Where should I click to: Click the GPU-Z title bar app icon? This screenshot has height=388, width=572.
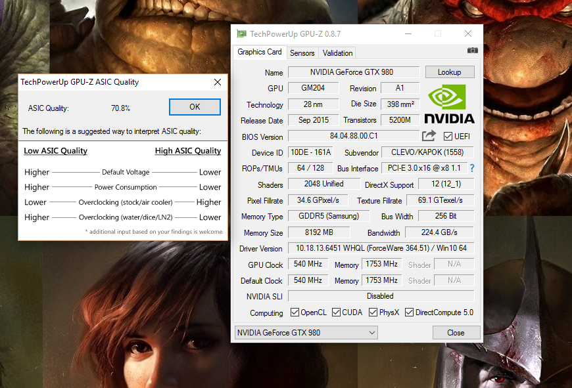tap(241, 34)
